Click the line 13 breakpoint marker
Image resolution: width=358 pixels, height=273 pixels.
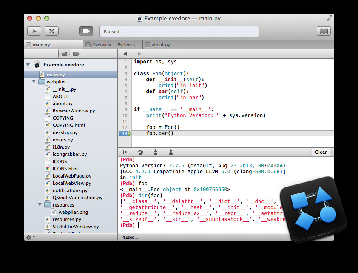(x=125, y=134)
